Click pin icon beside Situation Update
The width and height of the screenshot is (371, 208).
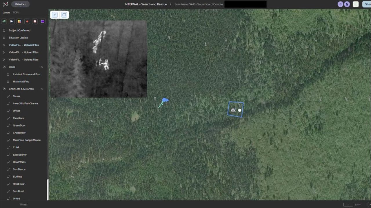[x=4, y=38]
